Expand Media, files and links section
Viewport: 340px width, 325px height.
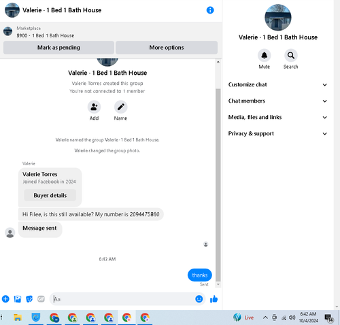tap(277, 117)
